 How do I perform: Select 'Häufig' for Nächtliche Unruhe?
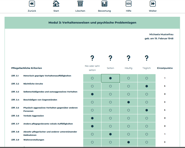pos(128,86)
